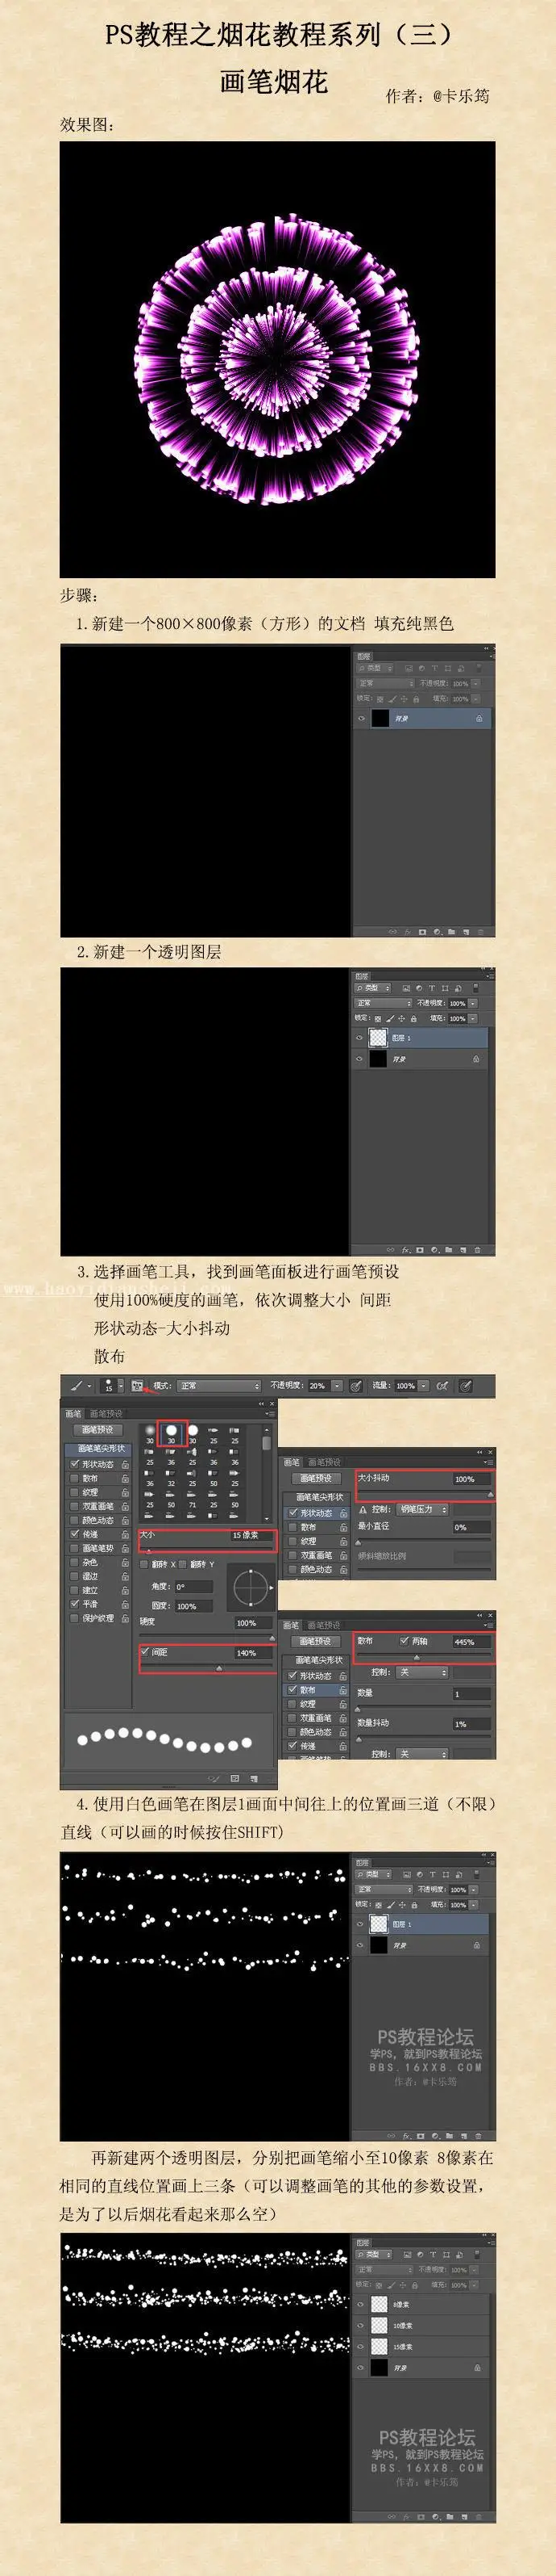Click link layers icon in step 4 layers panel
The width and height of the screenshot is (556, 2576).
pyautogui.click(x=392, y=2136)
